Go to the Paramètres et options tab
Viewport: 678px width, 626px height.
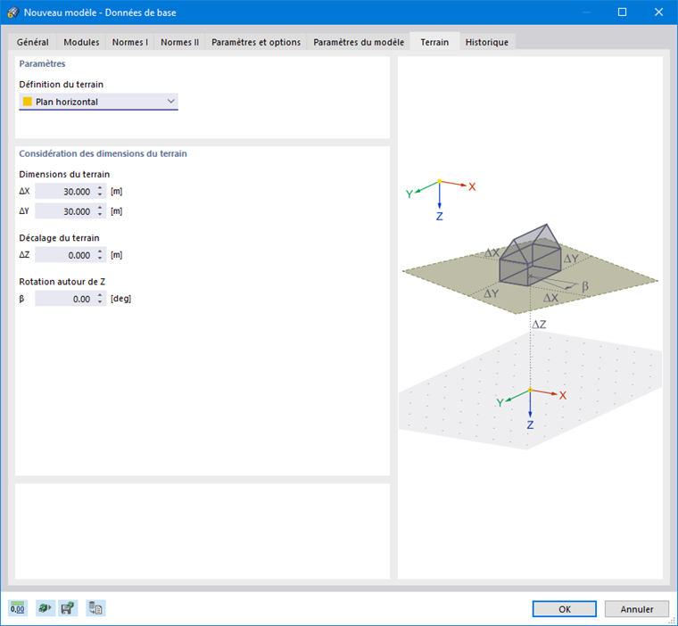(256, 42)
